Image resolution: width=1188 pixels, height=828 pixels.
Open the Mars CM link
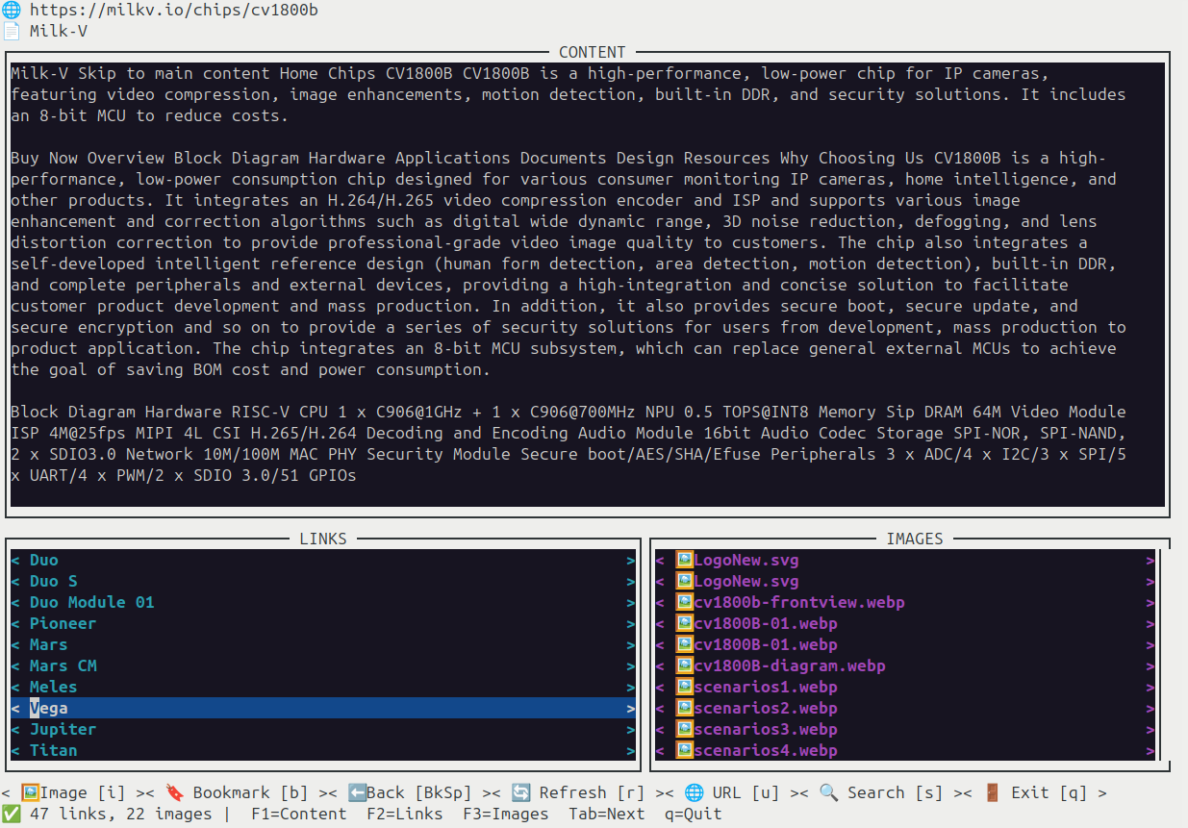tap(63, 666)
